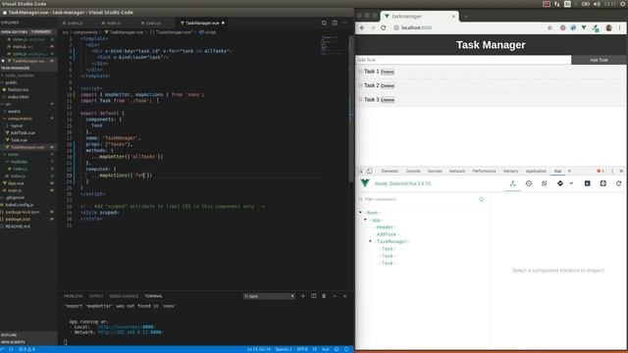
Task: Check the Task 1 checkbox
Action: (x=360, y=72)
